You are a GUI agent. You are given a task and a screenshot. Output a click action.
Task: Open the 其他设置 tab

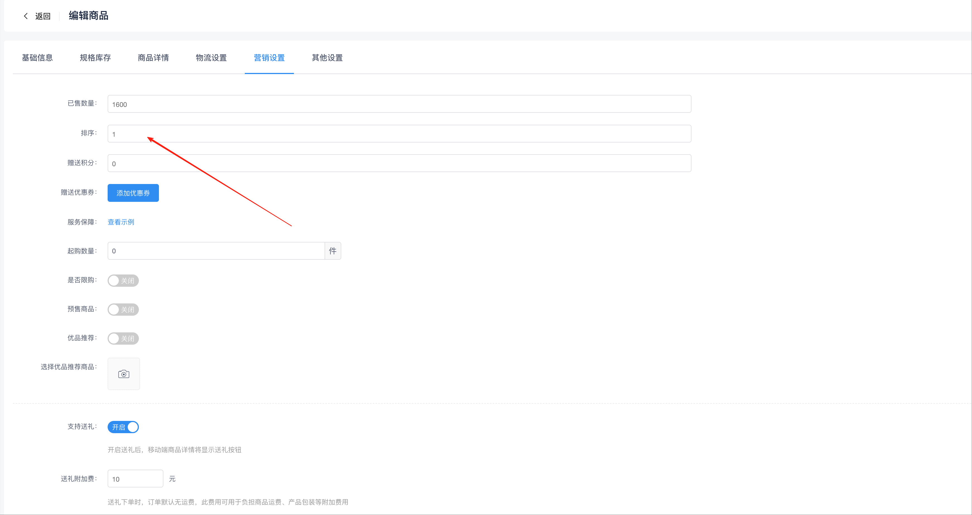(x=327, y=58)
